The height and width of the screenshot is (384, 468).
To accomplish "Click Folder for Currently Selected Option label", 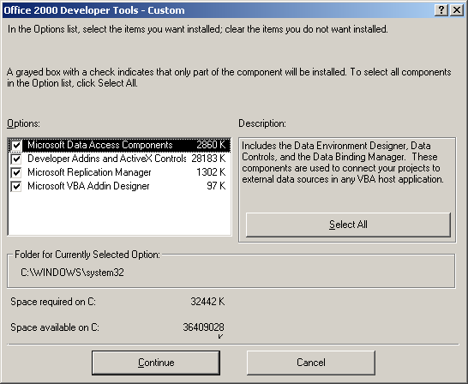I will 87,255.
